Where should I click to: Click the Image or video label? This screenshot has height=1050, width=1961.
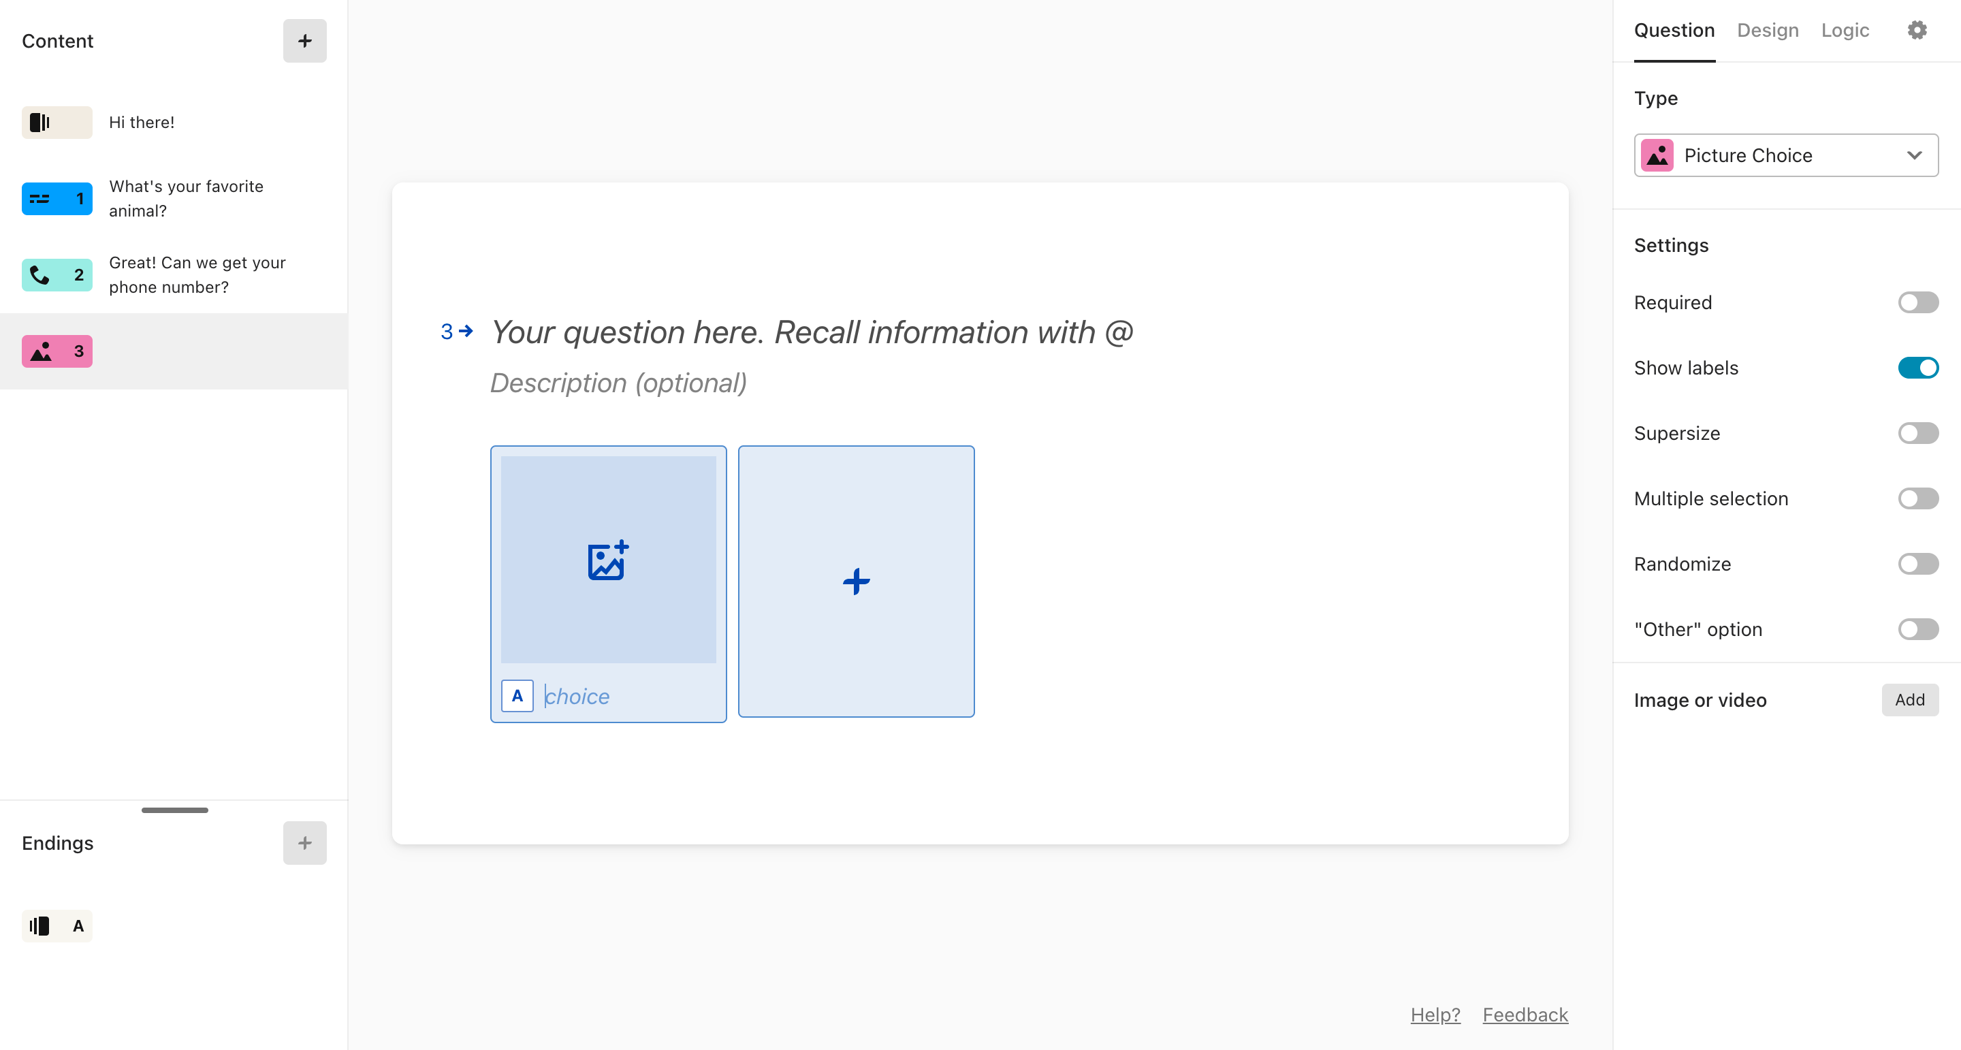tap(1700, 700)
